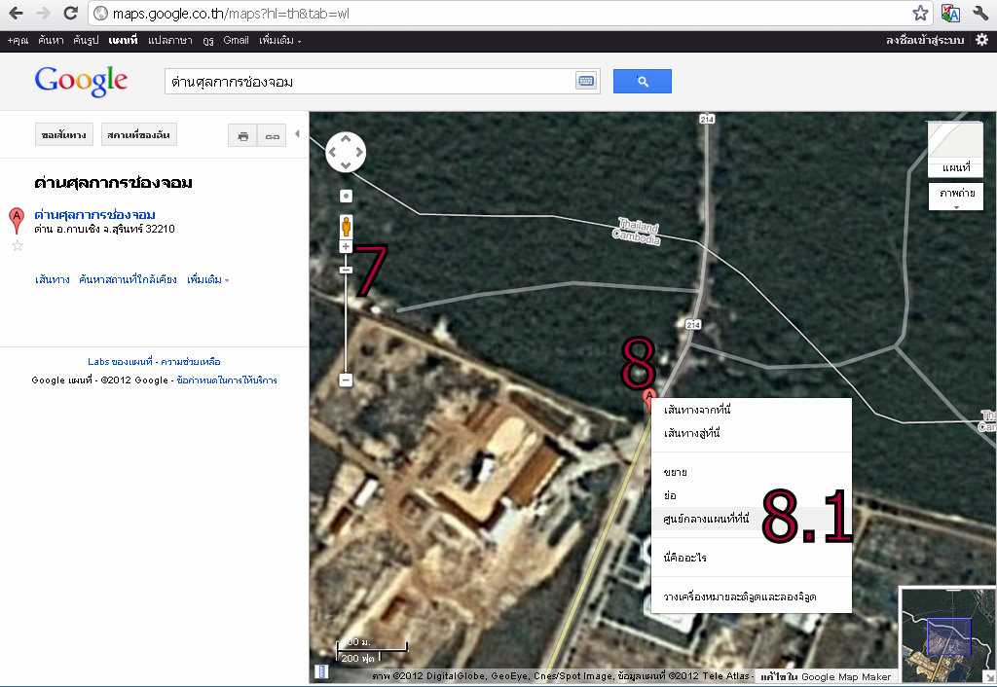997x687 pixels.
Task: Bookmark this page with the star icon
Action: pos(920,13)
